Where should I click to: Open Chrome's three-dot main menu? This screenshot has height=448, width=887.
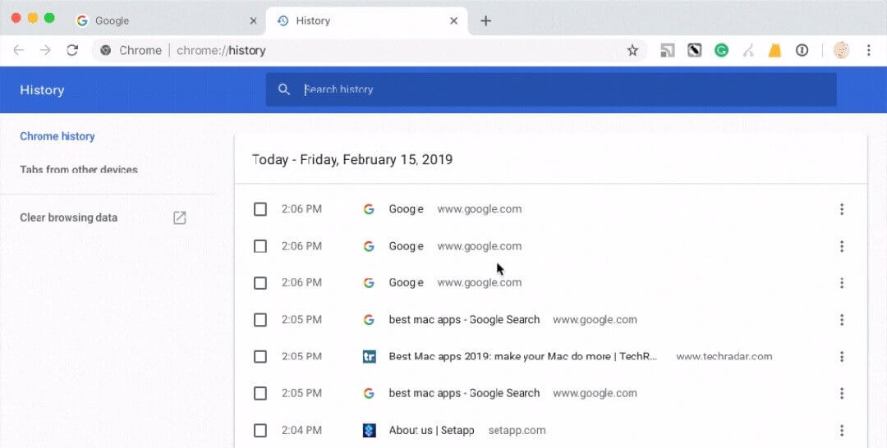tap(868, 50)
